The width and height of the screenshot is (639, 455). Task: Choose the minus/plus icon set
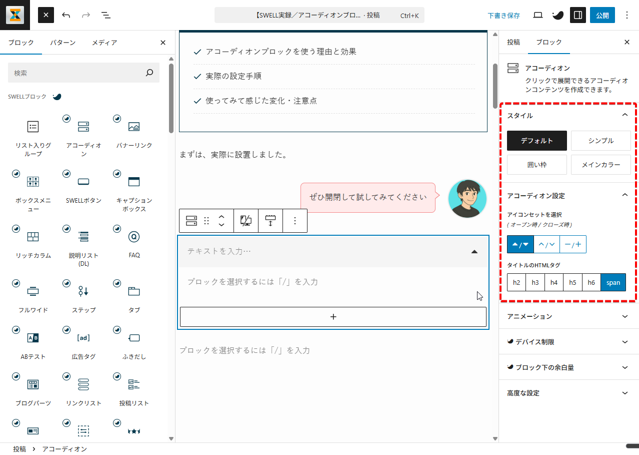click(x=573, y=244)
